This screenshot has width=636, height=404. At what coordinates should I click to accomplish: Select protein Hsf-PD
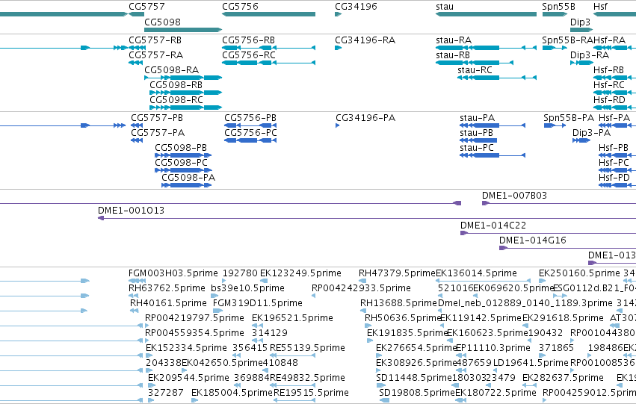coord(614,178)
